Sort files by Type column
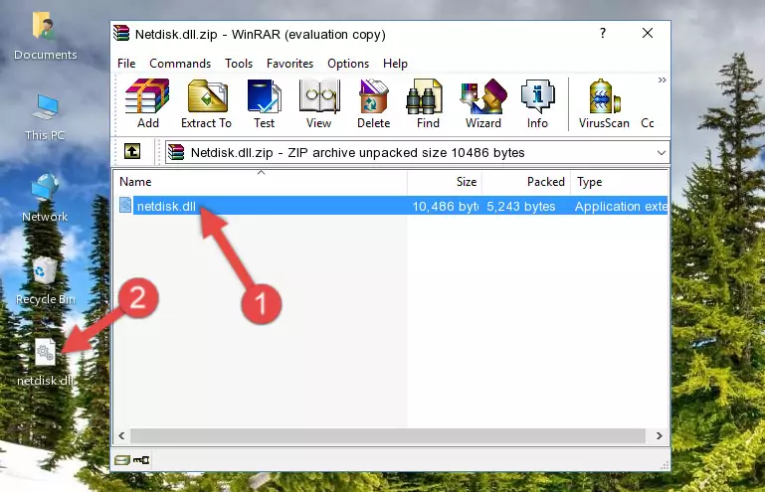 coord(619,182)
